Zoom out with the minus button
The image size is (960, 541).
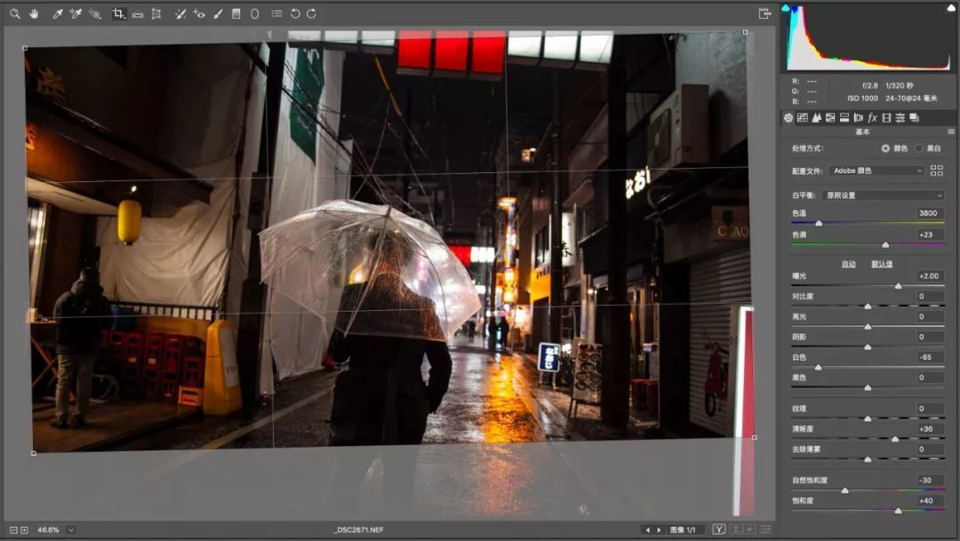click(x=13, y=530)
